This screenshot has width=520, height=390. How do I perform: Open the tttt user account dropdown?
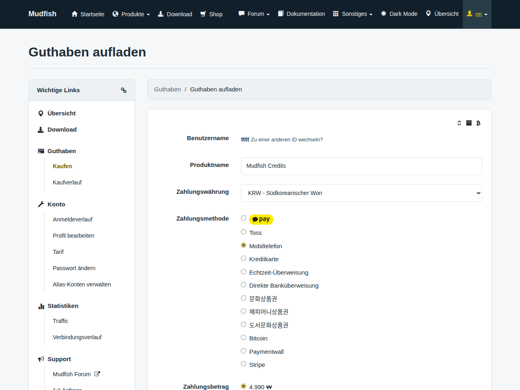(477, 14)
